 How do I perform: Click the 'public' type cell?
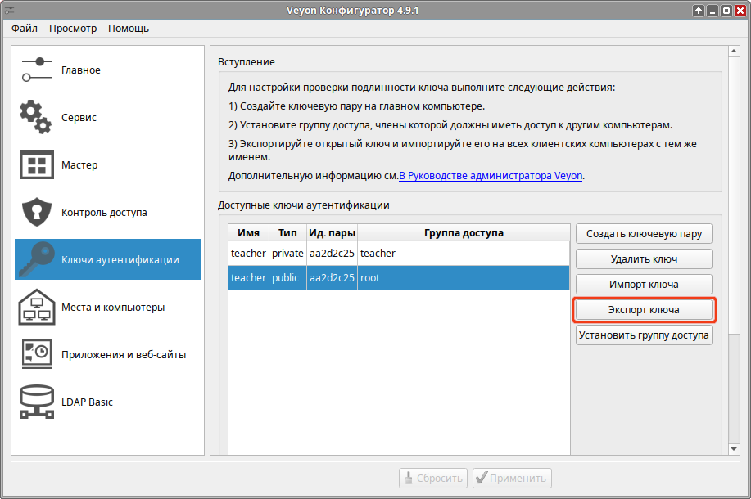pyautogui.click(x=287, y=277)
